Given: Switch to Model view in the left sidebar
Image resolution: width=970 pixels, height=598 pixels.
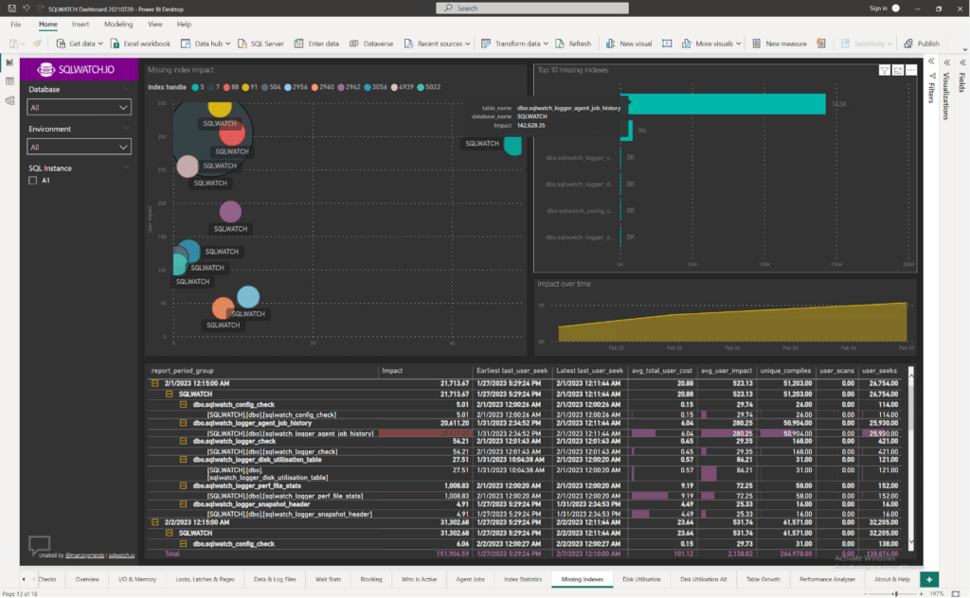Looking at the screenshot, I should [9, 99].
